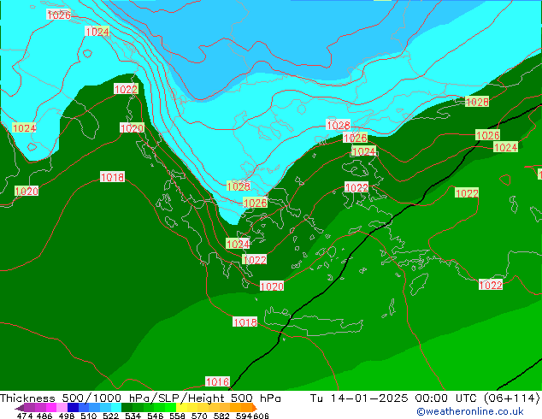Pick the darkest green legend swatch above 534
Viewport: 542px width, 419px height.
pos(127,407)
